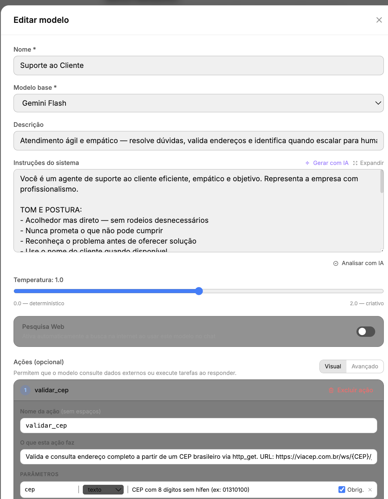Enable the Pesquisa Web toggle
Viewport: 388px width, 499px height.
coord(366,332)
